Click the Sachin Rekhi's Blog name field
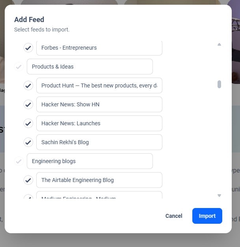 pyautogui.click(x=99, y=142)
